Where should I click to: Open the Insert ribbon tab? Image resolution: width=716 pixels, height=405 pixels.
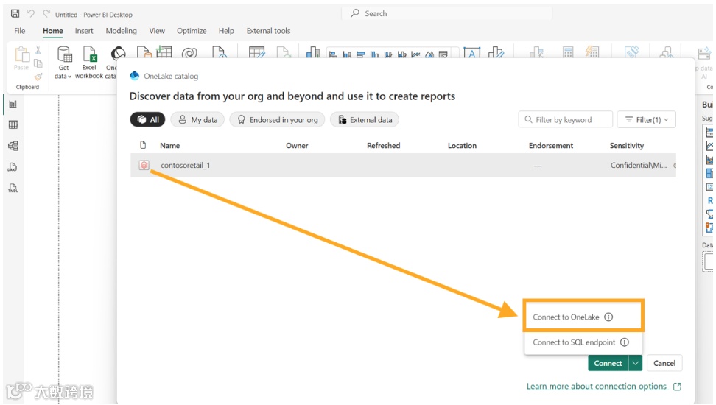click(84, 31)
